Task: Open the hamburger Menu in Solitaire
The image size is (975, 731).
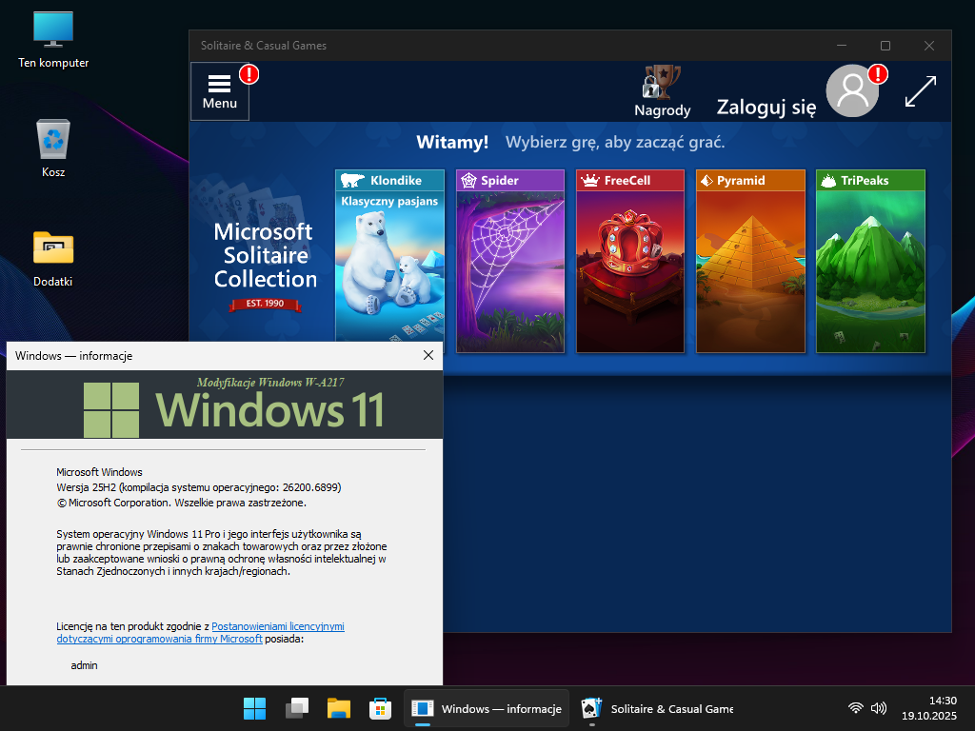Action: pos(220,91)
